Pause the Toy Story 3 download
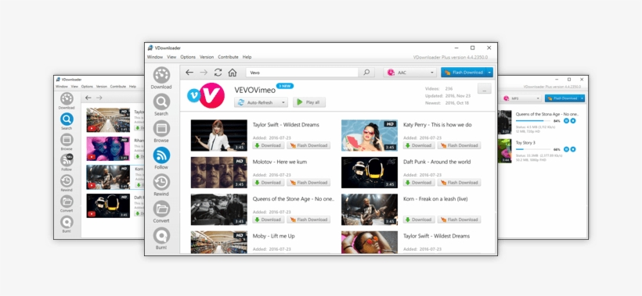 (566, 149)
